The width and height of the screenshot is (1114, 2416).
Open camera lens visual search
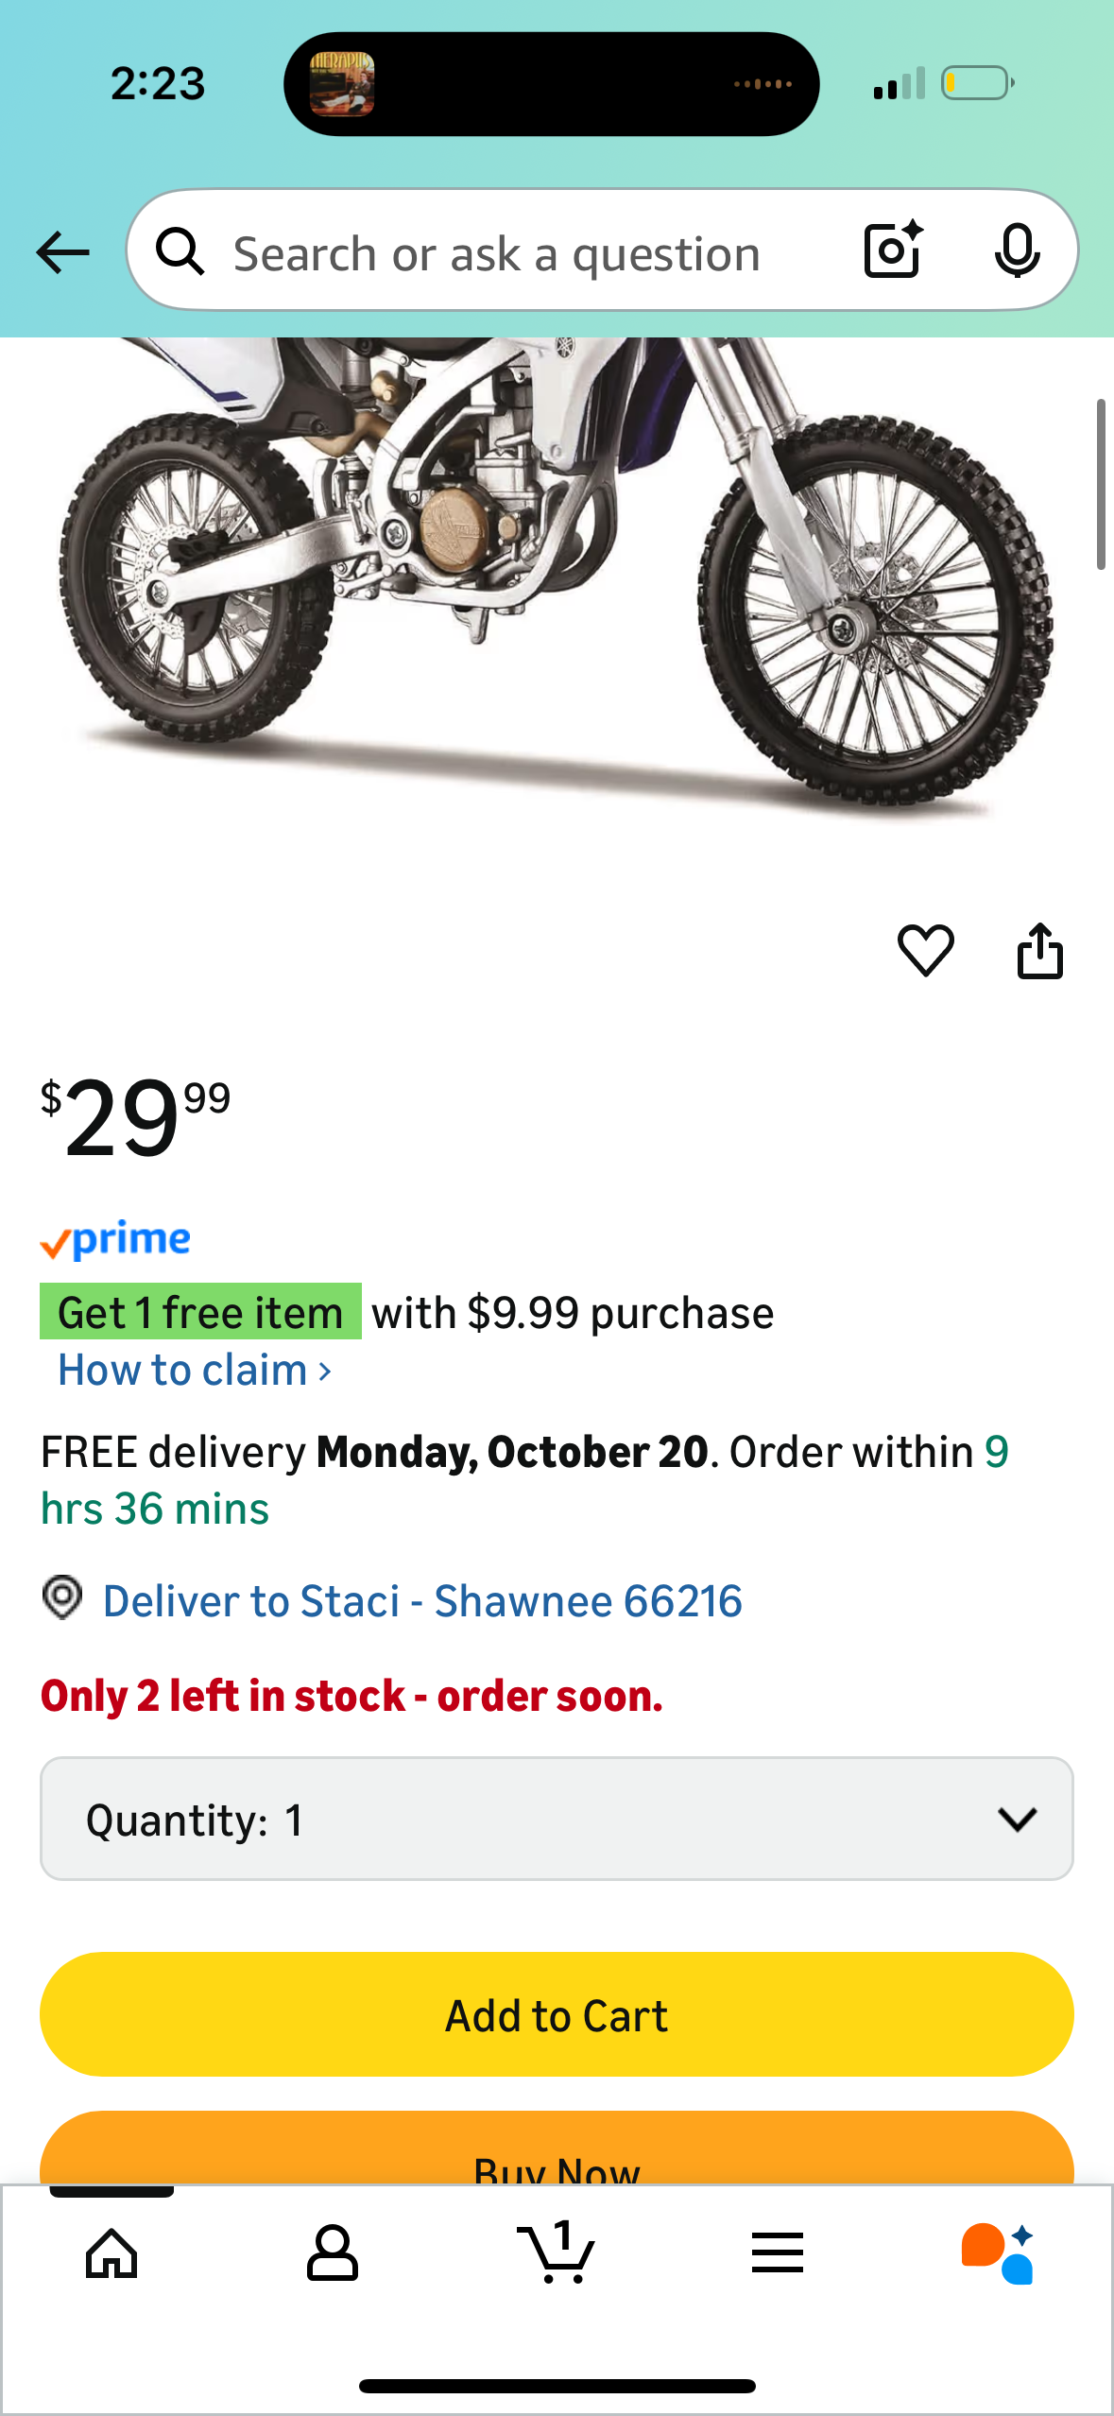coord(893,250)
